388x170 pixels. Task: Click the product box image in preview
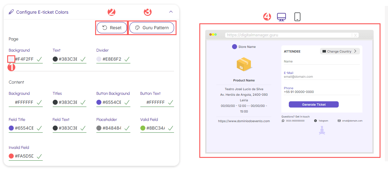coord(244,64)
